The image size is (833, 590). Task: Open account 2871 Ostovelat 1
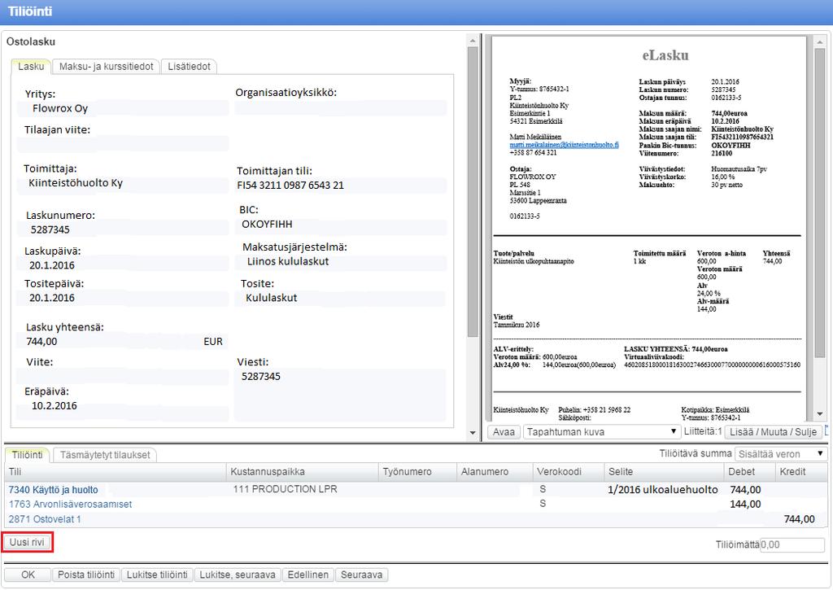(x=45, y=518)
